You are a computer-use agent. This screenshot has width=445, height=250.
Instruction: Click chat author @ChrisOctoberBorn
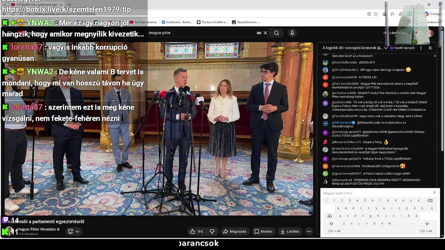(x=345, y=70)
